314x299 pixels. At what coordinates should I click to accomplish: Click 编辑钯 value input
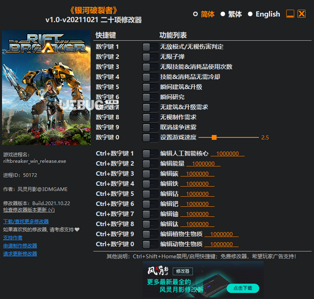click(x=197, y=204)
